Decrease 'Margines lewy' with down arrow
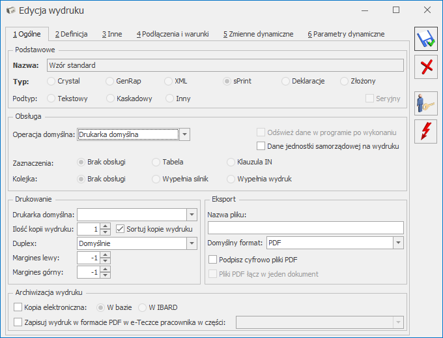 pos(106,261)
